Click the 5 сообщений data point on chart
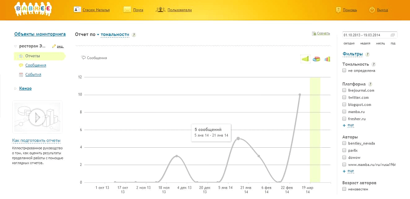410x199 pixels. tap(238, 138)
